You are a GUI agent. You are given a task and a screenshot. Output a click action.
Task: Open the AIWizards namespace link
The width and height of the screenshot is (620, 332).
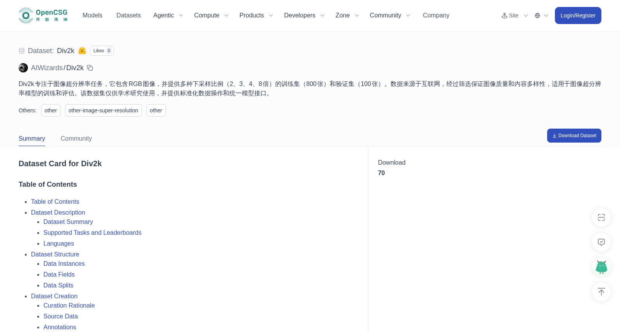(x=47, y=68)
